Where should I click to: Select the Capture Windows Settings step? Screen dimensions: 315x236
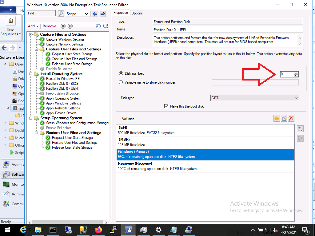point(65,39)
